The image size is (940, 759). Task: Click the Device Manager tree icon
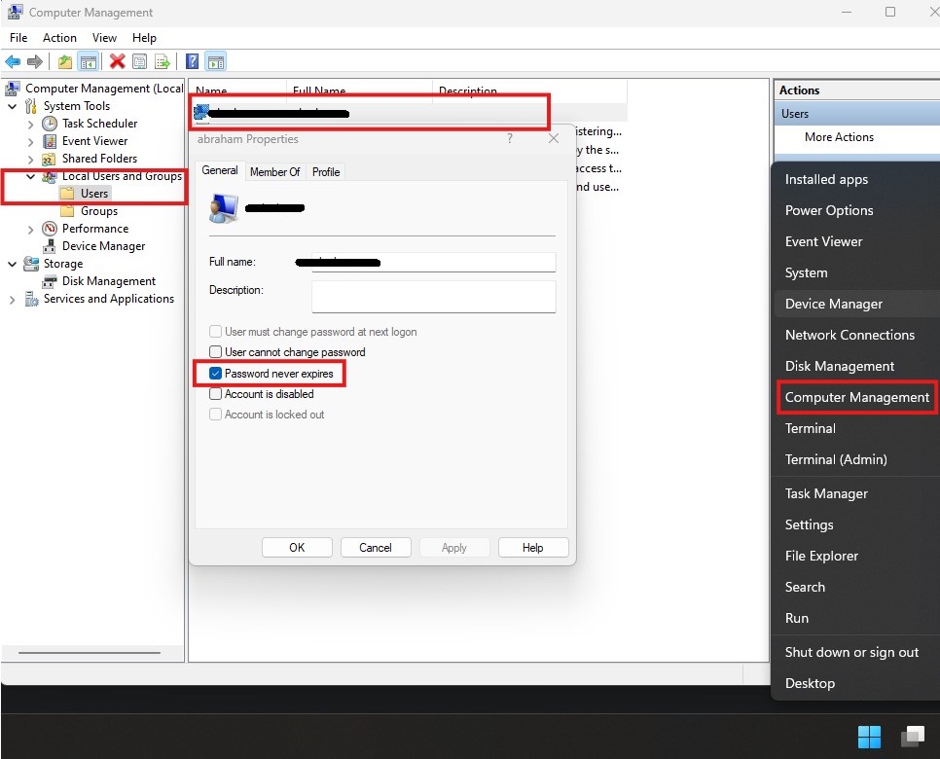50,246
